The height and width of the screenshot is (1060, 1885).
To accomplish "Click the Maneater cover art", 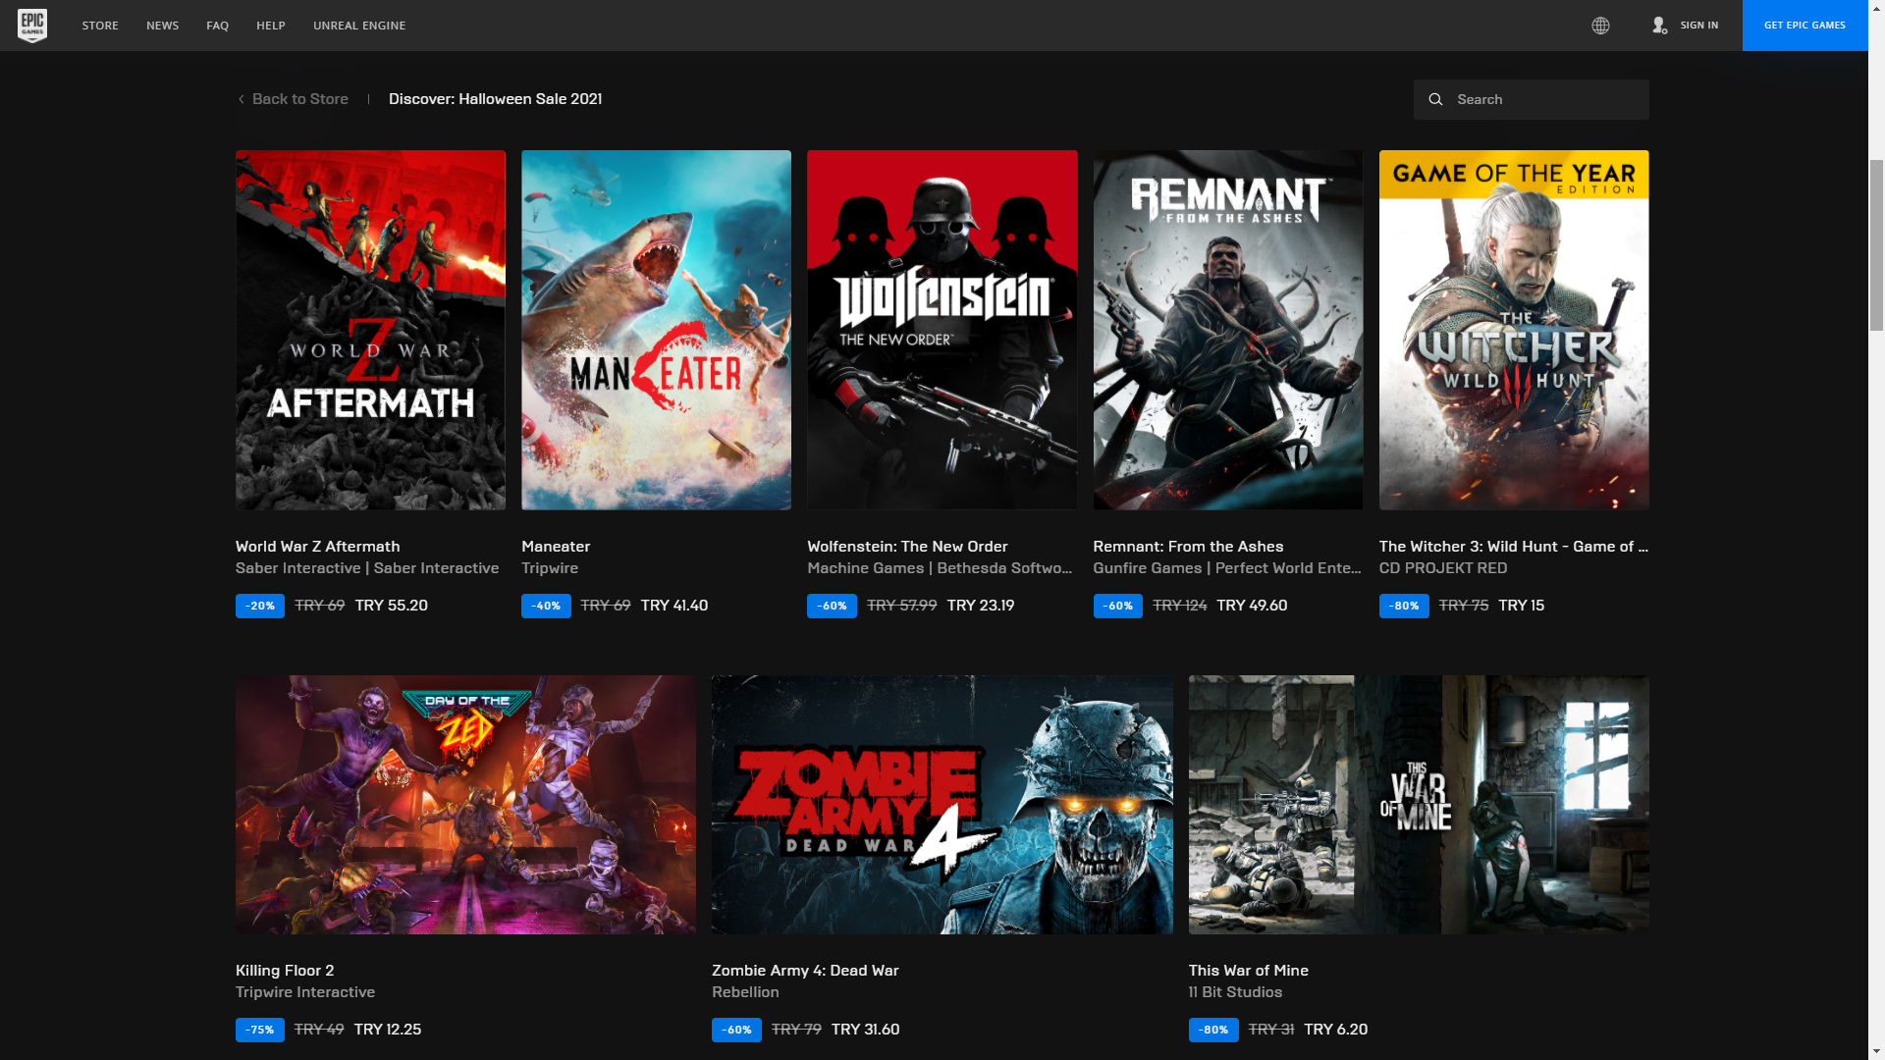I will (656, 330).
